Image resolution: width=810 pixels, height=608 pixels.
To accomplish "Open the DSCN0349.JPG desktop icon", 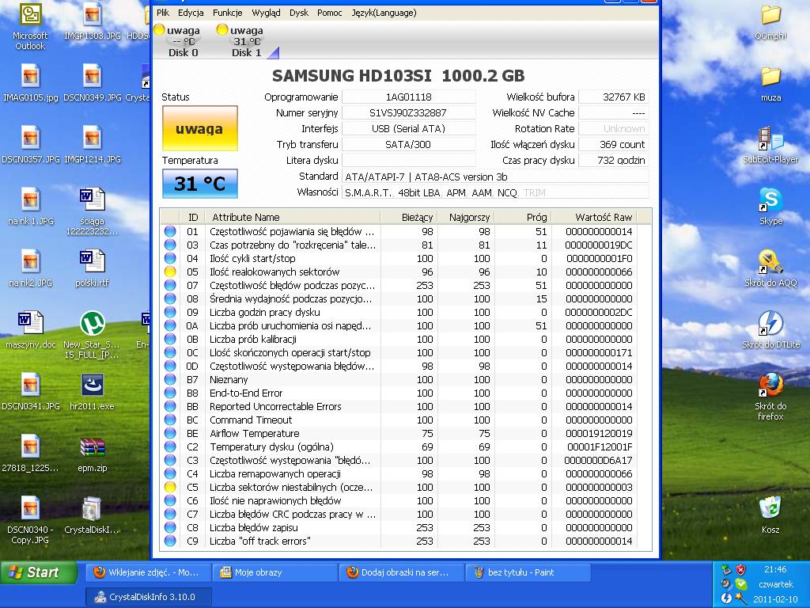I will point(92,82).
